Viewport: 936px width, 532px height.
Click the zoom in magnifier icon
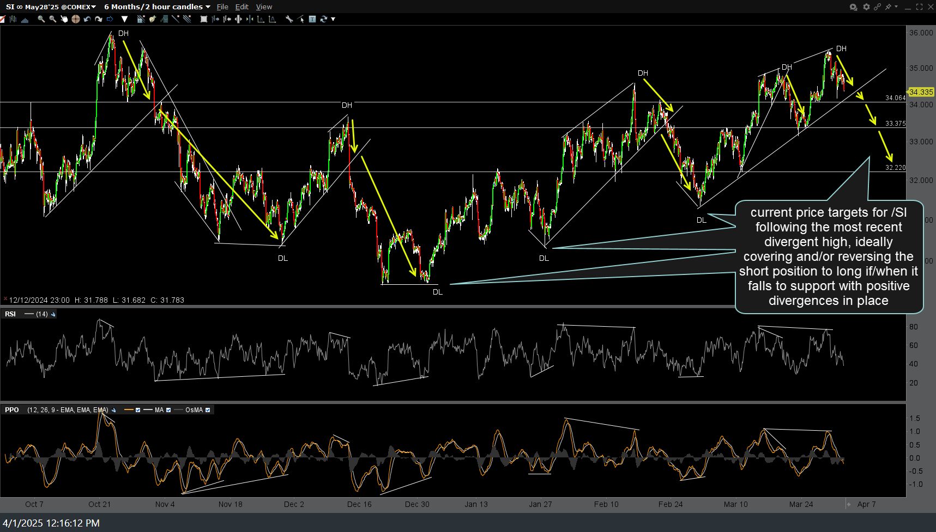[x=41, y=19]
